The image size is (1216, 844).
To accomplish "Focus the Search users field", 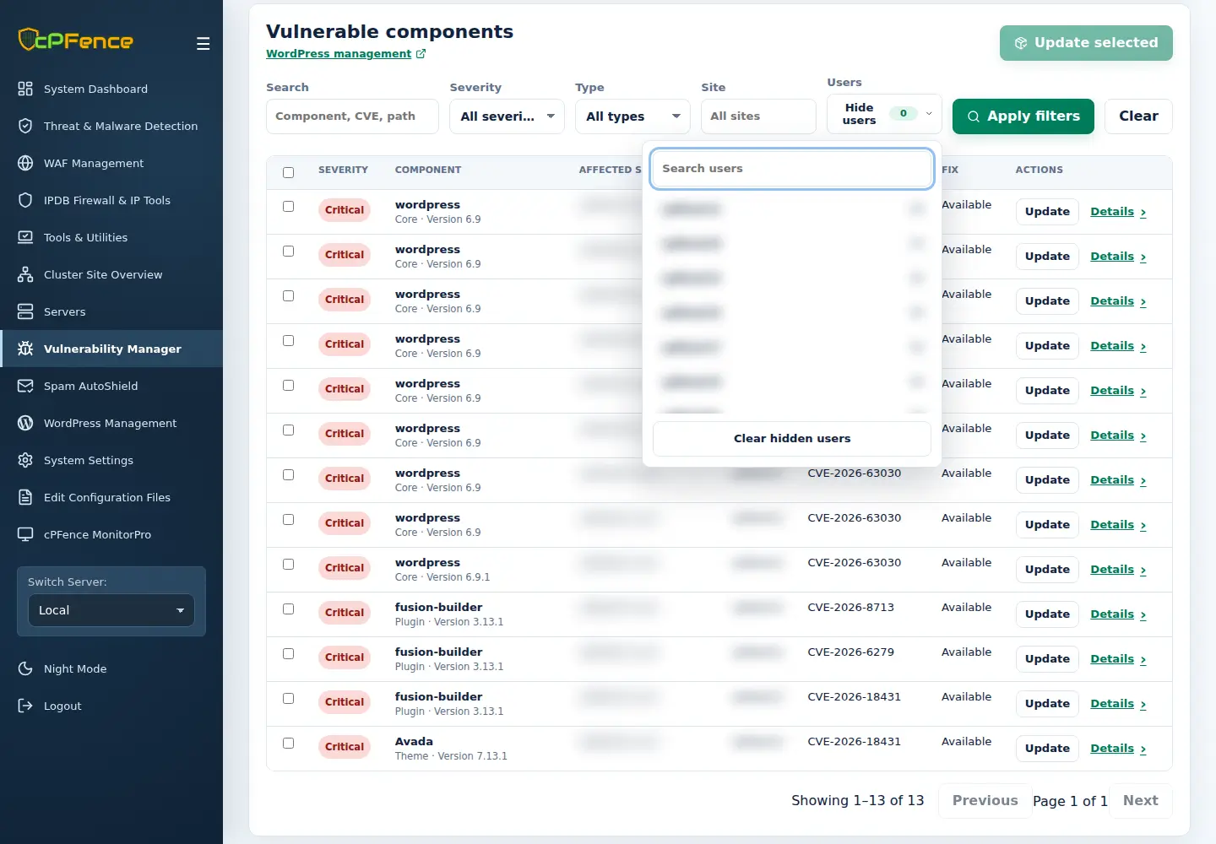I will 792,169.
